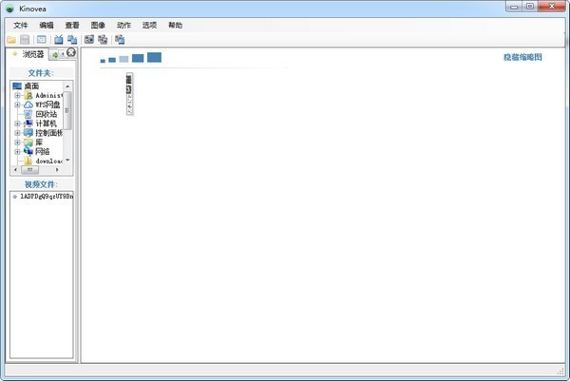This screenshot has height=381, width=570.
Task: Click the 隐藏缩略图 link
Action: click(522, 57)
